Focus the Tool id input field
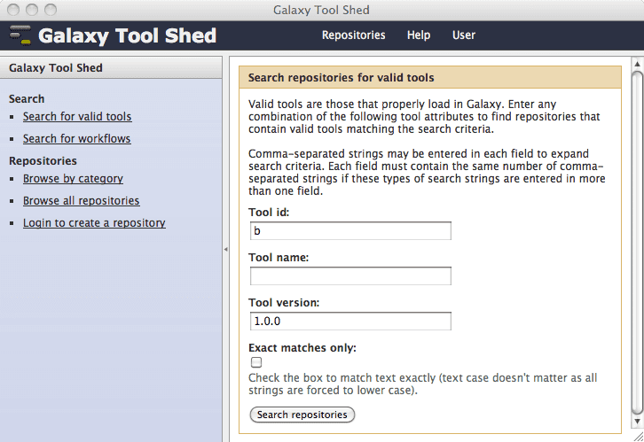The image size is (644, 442). point(349,231)
